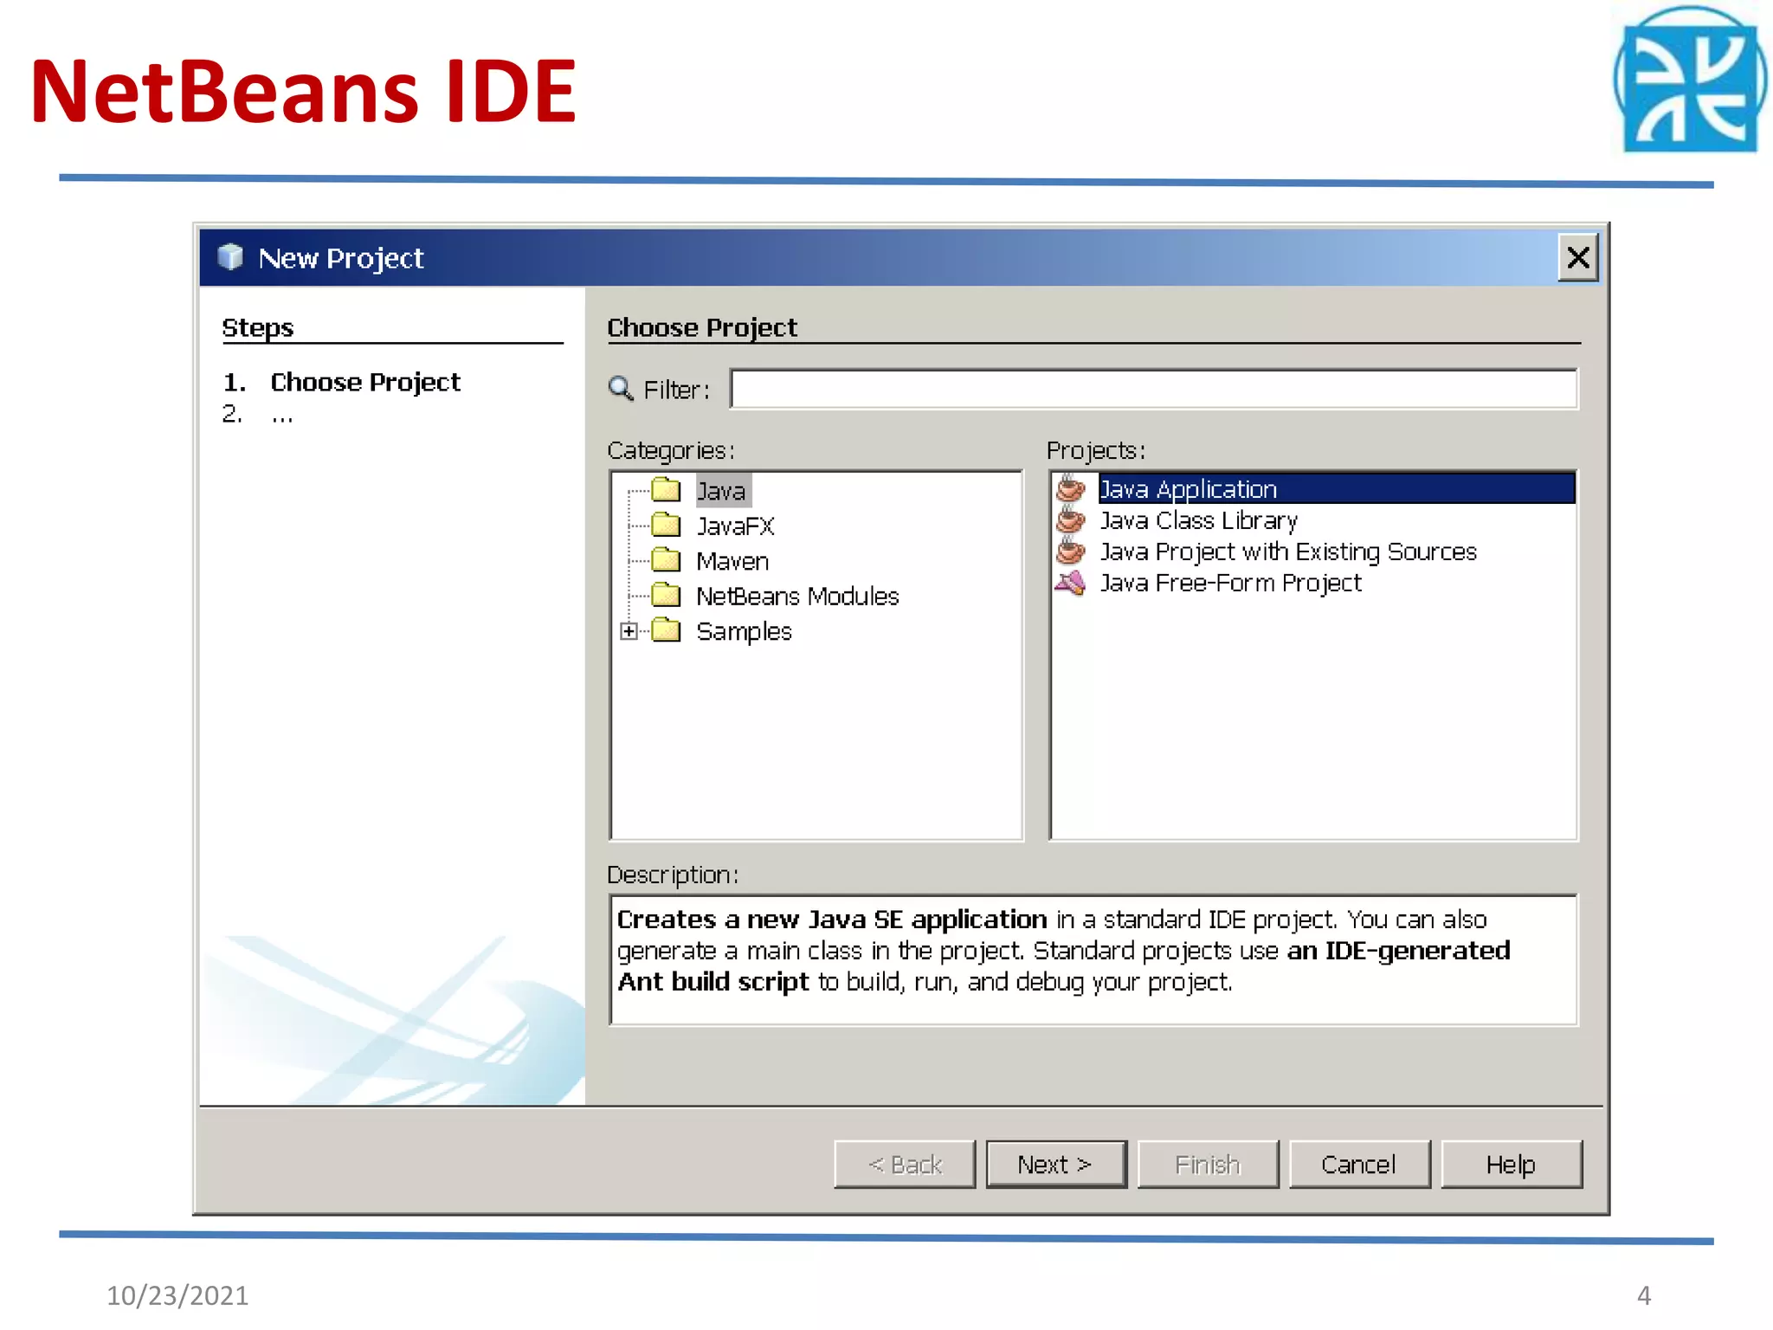This screenshot has width=1773, height=1330.
Task: Click the New Project title bar cube icon
Action: (x=230, y=257)
